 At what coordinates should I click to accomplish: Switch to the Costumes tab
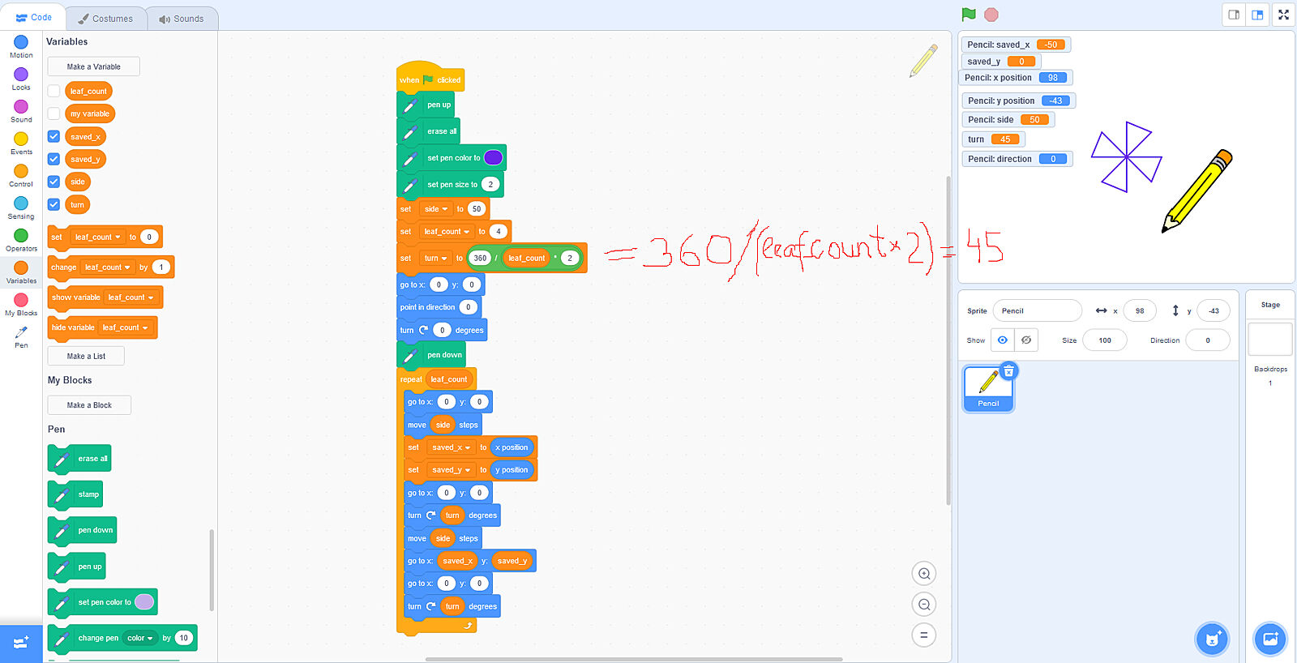pyautogui.click(x=105, y=19)
